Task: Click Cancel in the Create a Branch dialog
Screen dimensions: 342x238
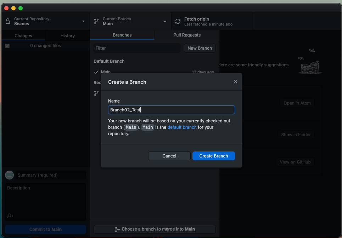Action: [x=169, y=156]
